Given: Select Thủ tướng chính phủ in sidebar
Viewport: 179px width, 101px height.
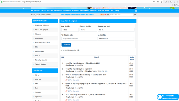Looking at the screenshot, I should pos(41,60).
